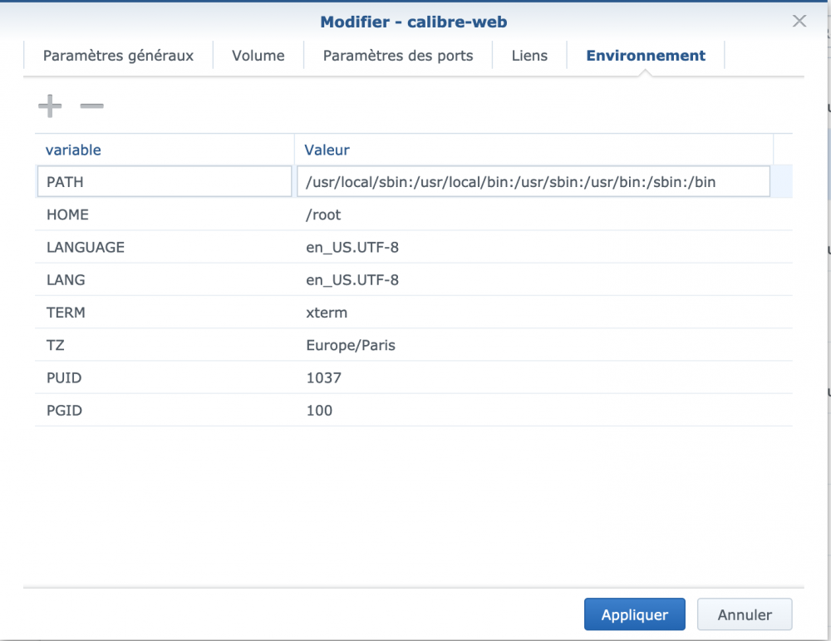Select the TZ variable name
Image resolution: width=831 pixels, height=641 pixels.
55,345
